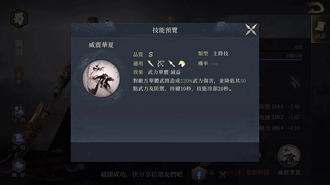
Task: Tap the back arrow icon
Action: tap(315, 8)
